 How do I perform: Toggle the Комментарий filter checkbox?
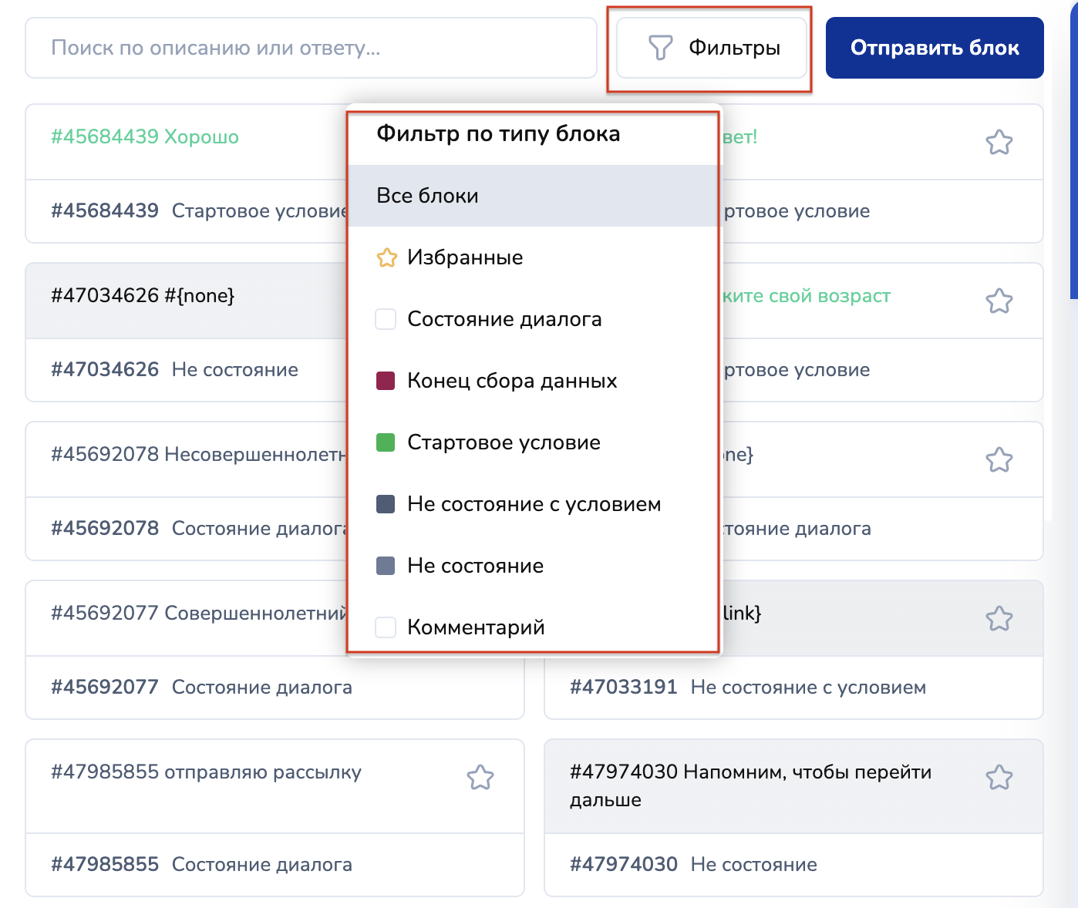(386, 627)
